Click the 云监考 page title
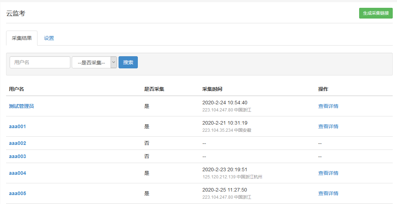Image resolution: width=397 pixels, height=204 pixels. coord(16,14)
